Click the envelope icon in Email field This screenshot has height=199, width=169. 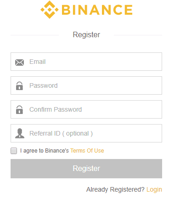[x=19, y=63]
